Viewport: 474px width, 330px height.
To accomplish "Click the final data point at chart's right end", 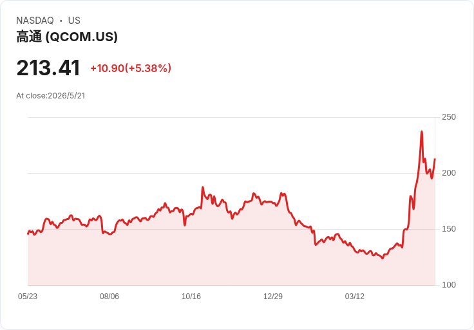I will point(435,159).
